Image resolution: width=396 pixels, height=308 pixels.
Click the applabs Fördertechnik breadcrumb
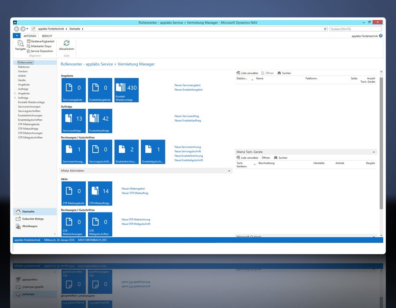click(x=51, y=29)
